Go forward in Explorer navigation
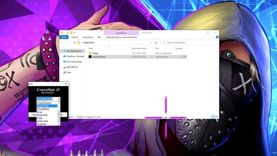The image size is (277, 156). [x=68, y=42]
